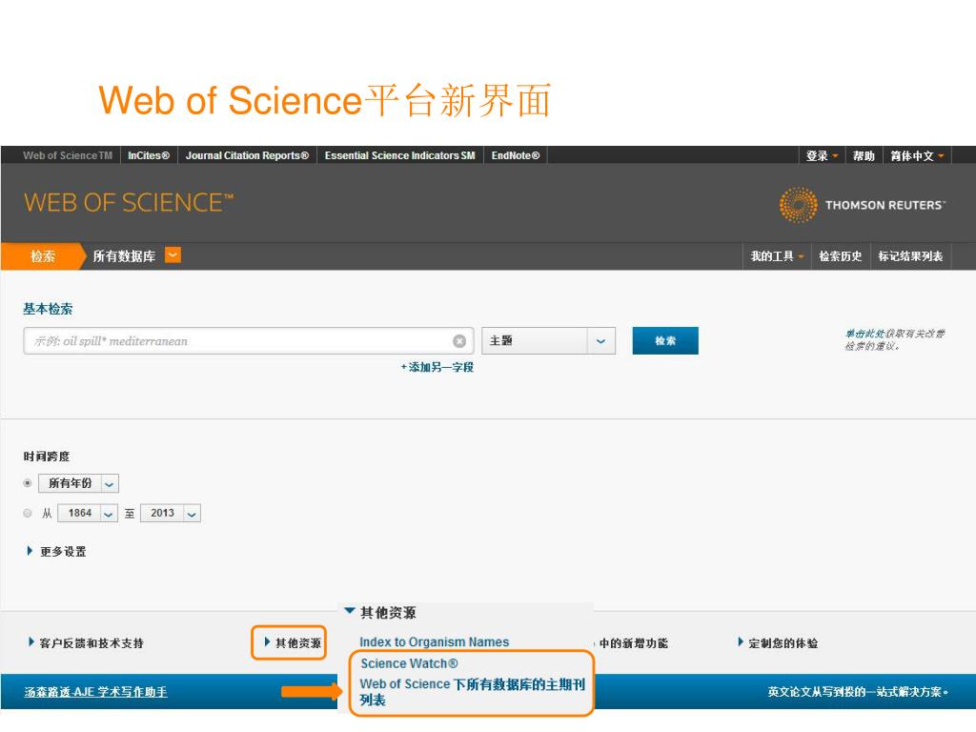Viewport: 976px width, 732px height.
Task: Open Index to Organism Names link
Action: point(435,641)
